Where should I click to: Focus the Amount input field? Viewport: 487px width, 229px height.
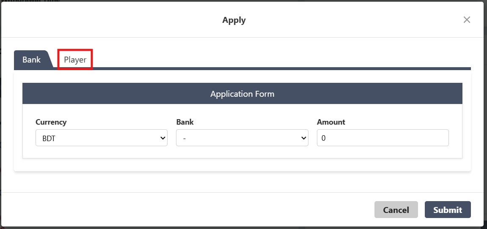[x=382, y=138]
